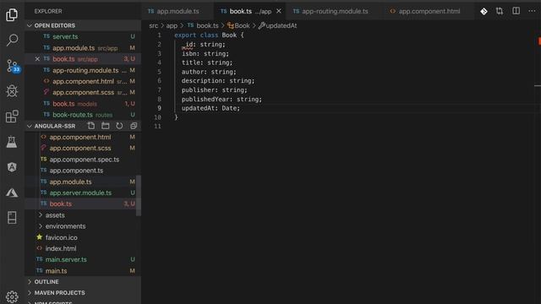
Task: Open the Angular shield icon view
Action: (x=12, y=167)
